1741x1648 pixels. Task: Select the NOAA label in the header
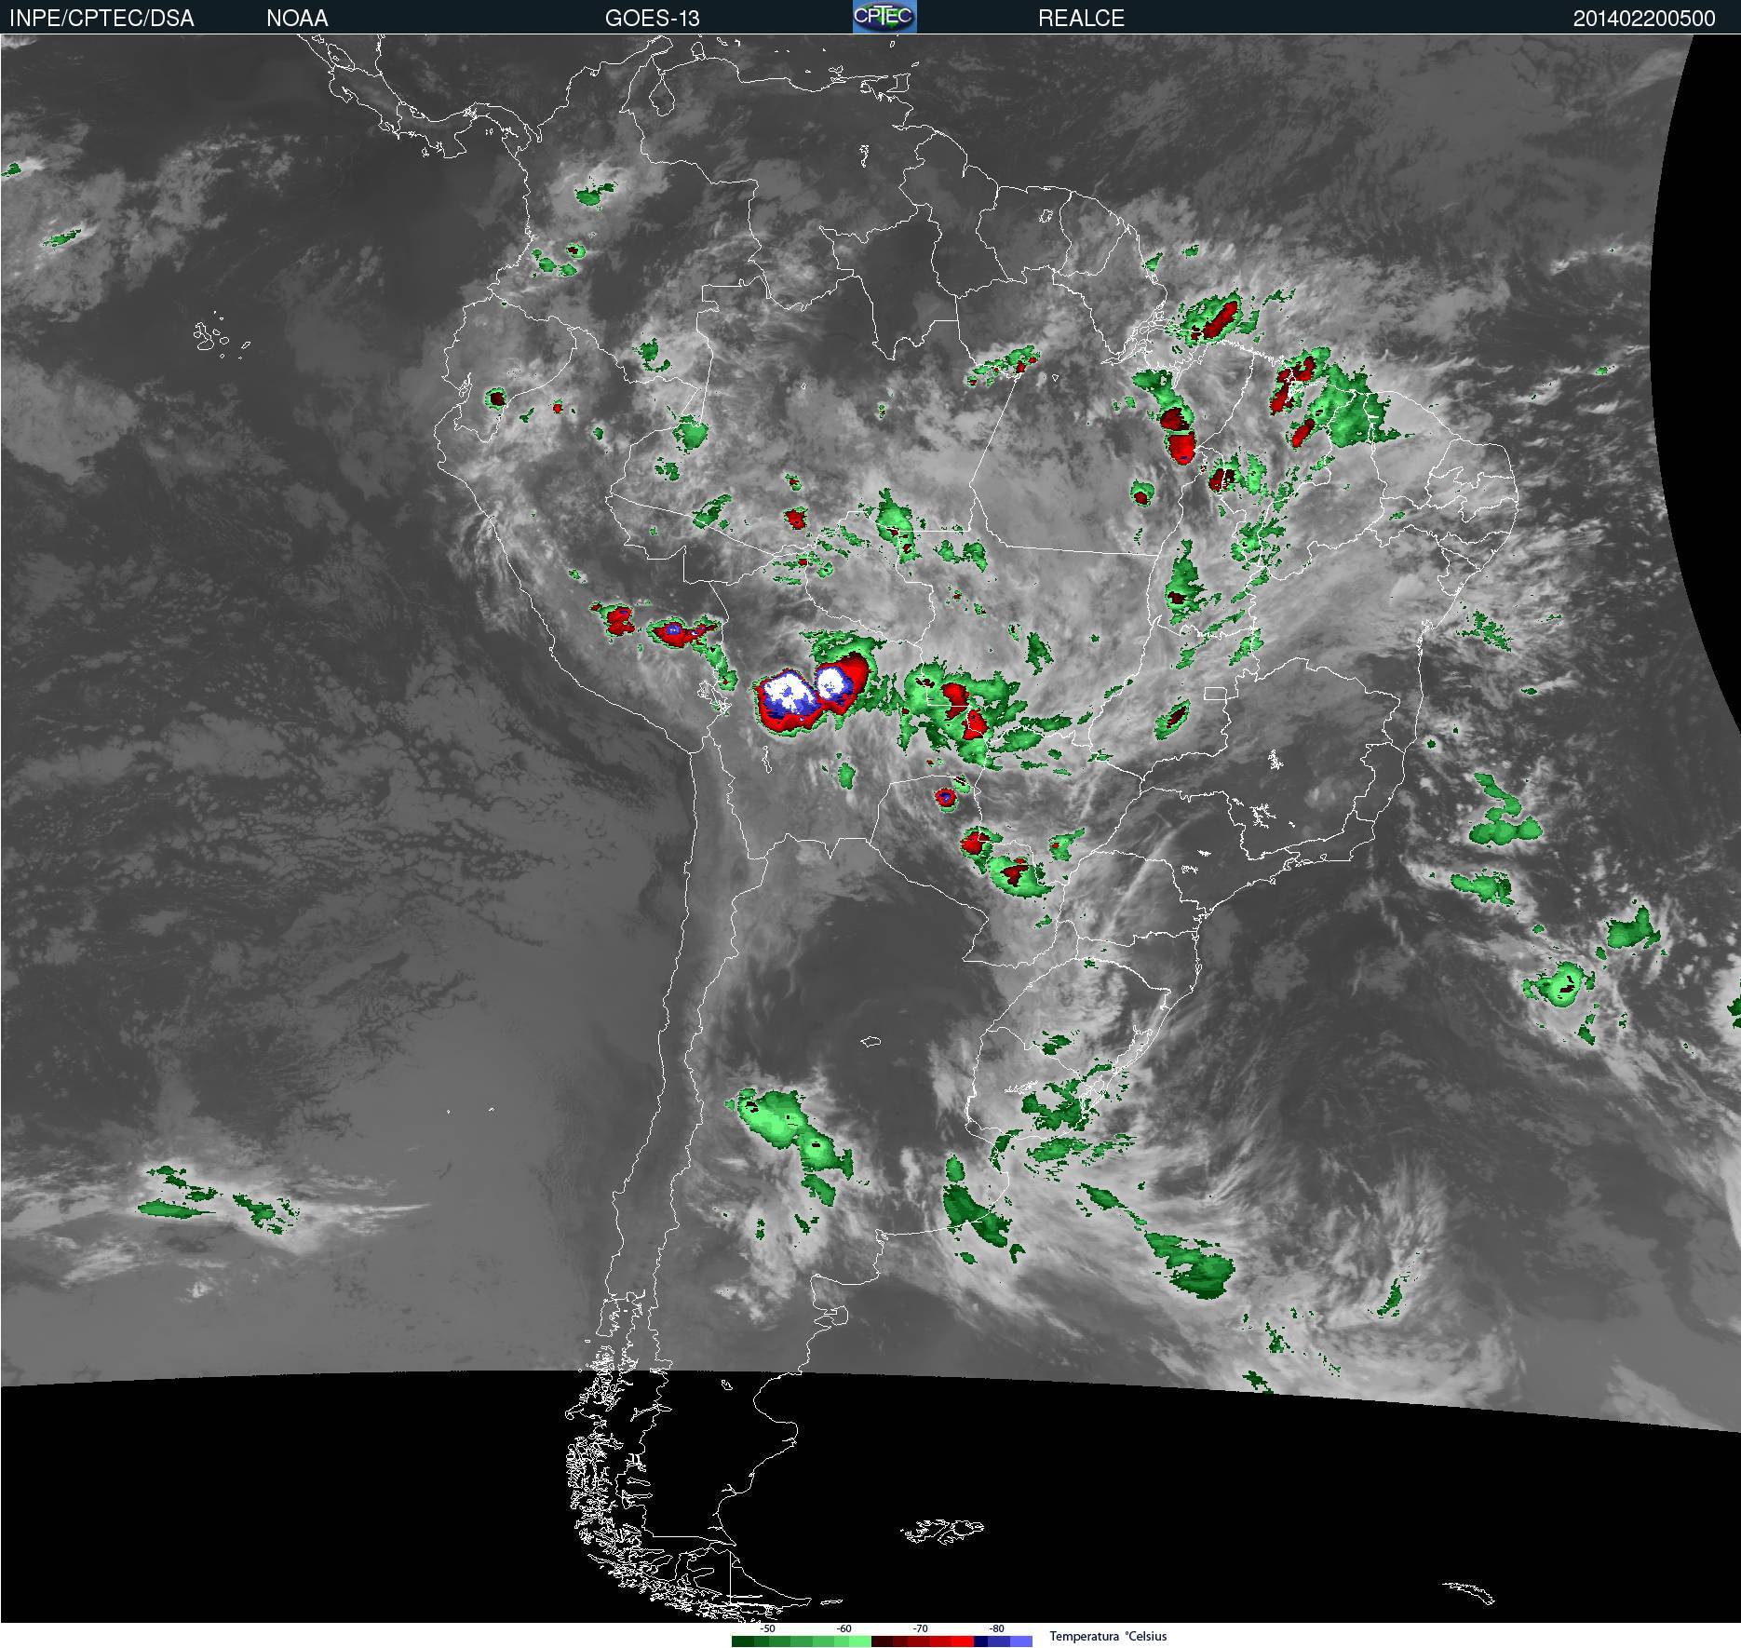click(x=297, y=18)
